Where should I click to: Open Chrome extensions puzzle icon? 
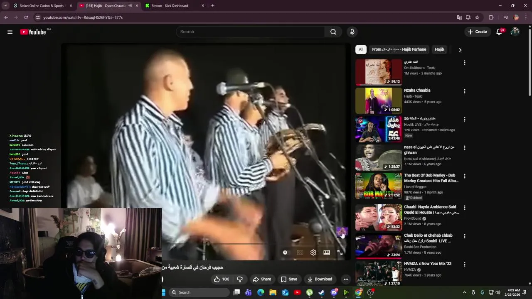(x=491, y=17)
